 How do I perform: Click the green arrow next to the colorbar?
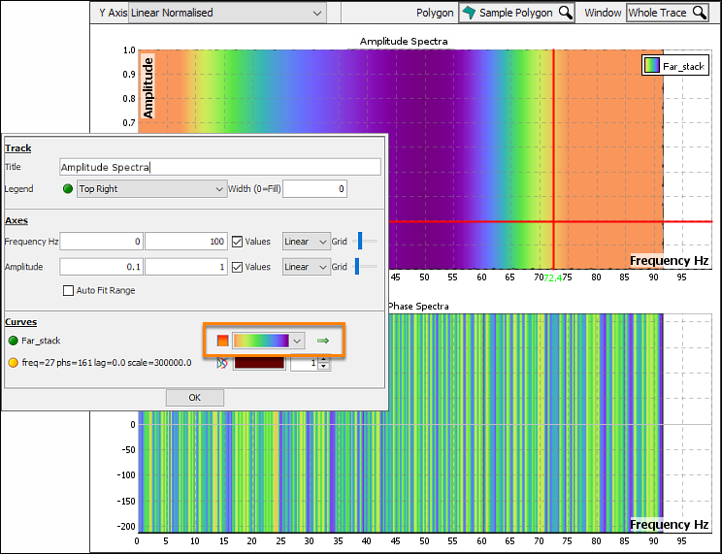point(323,341)
